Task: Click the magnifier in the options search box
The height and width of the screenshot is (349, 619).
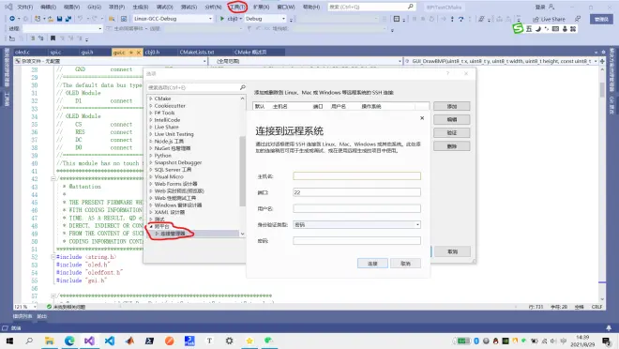Action: click(x=242, y=87)
